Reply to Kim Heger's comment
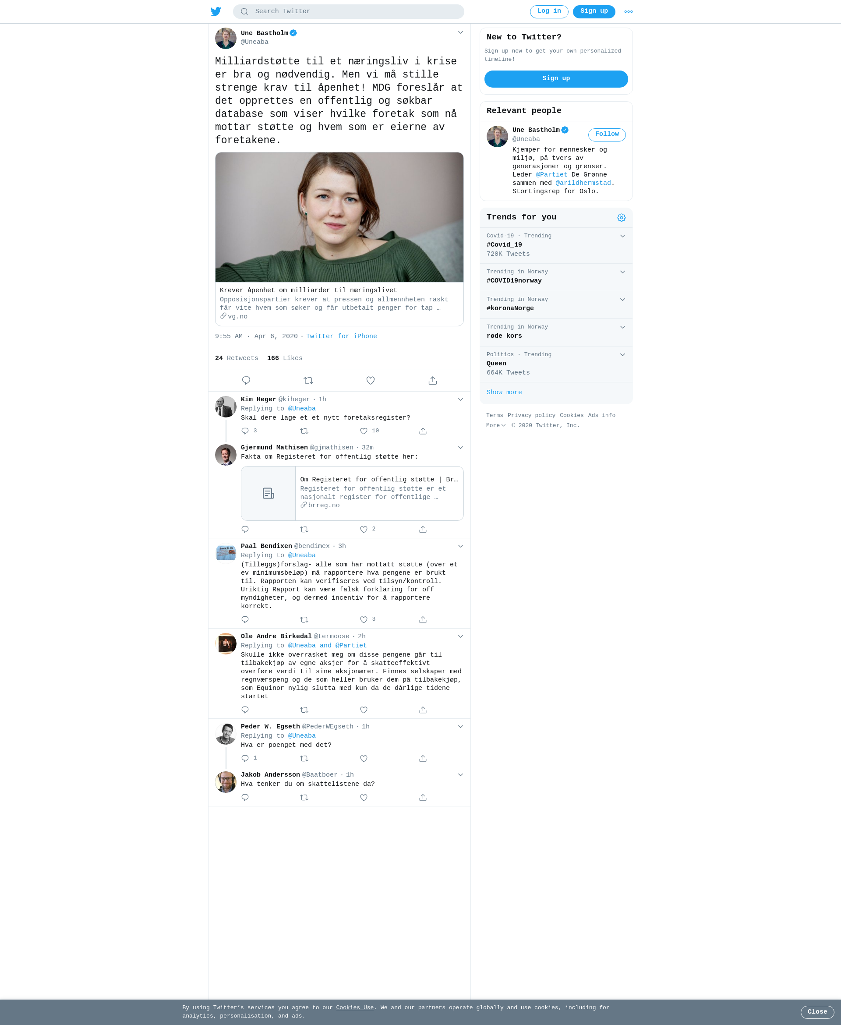 click(245, 431)
